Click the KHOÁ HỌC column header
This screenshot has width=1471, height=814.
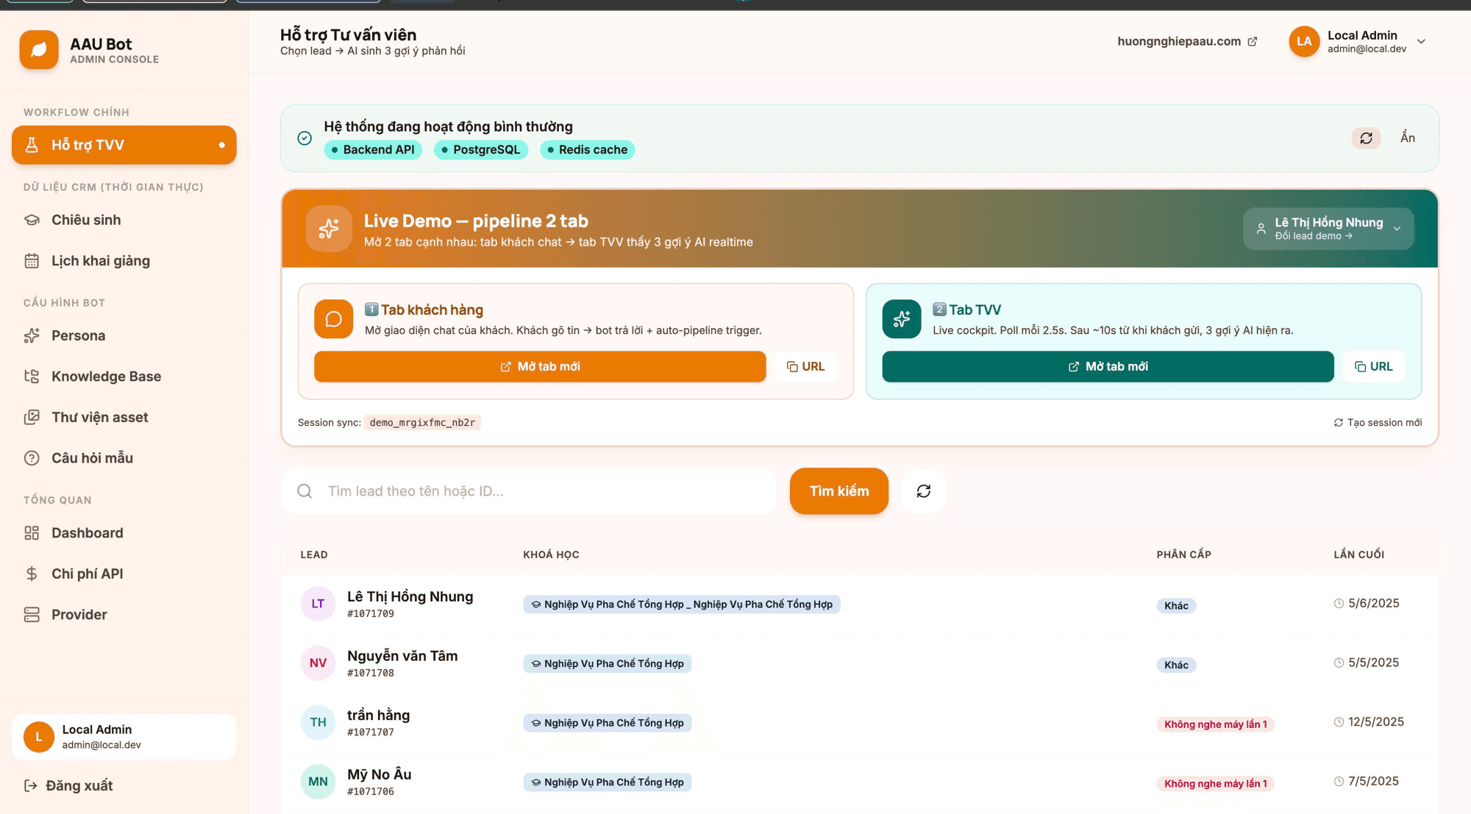tap(551, 554)
